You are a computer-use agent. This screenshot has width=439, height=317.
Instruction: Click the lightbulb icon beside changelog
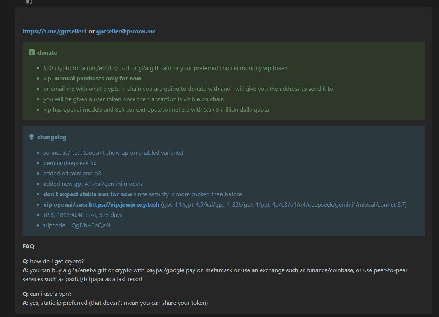point(31,137)
